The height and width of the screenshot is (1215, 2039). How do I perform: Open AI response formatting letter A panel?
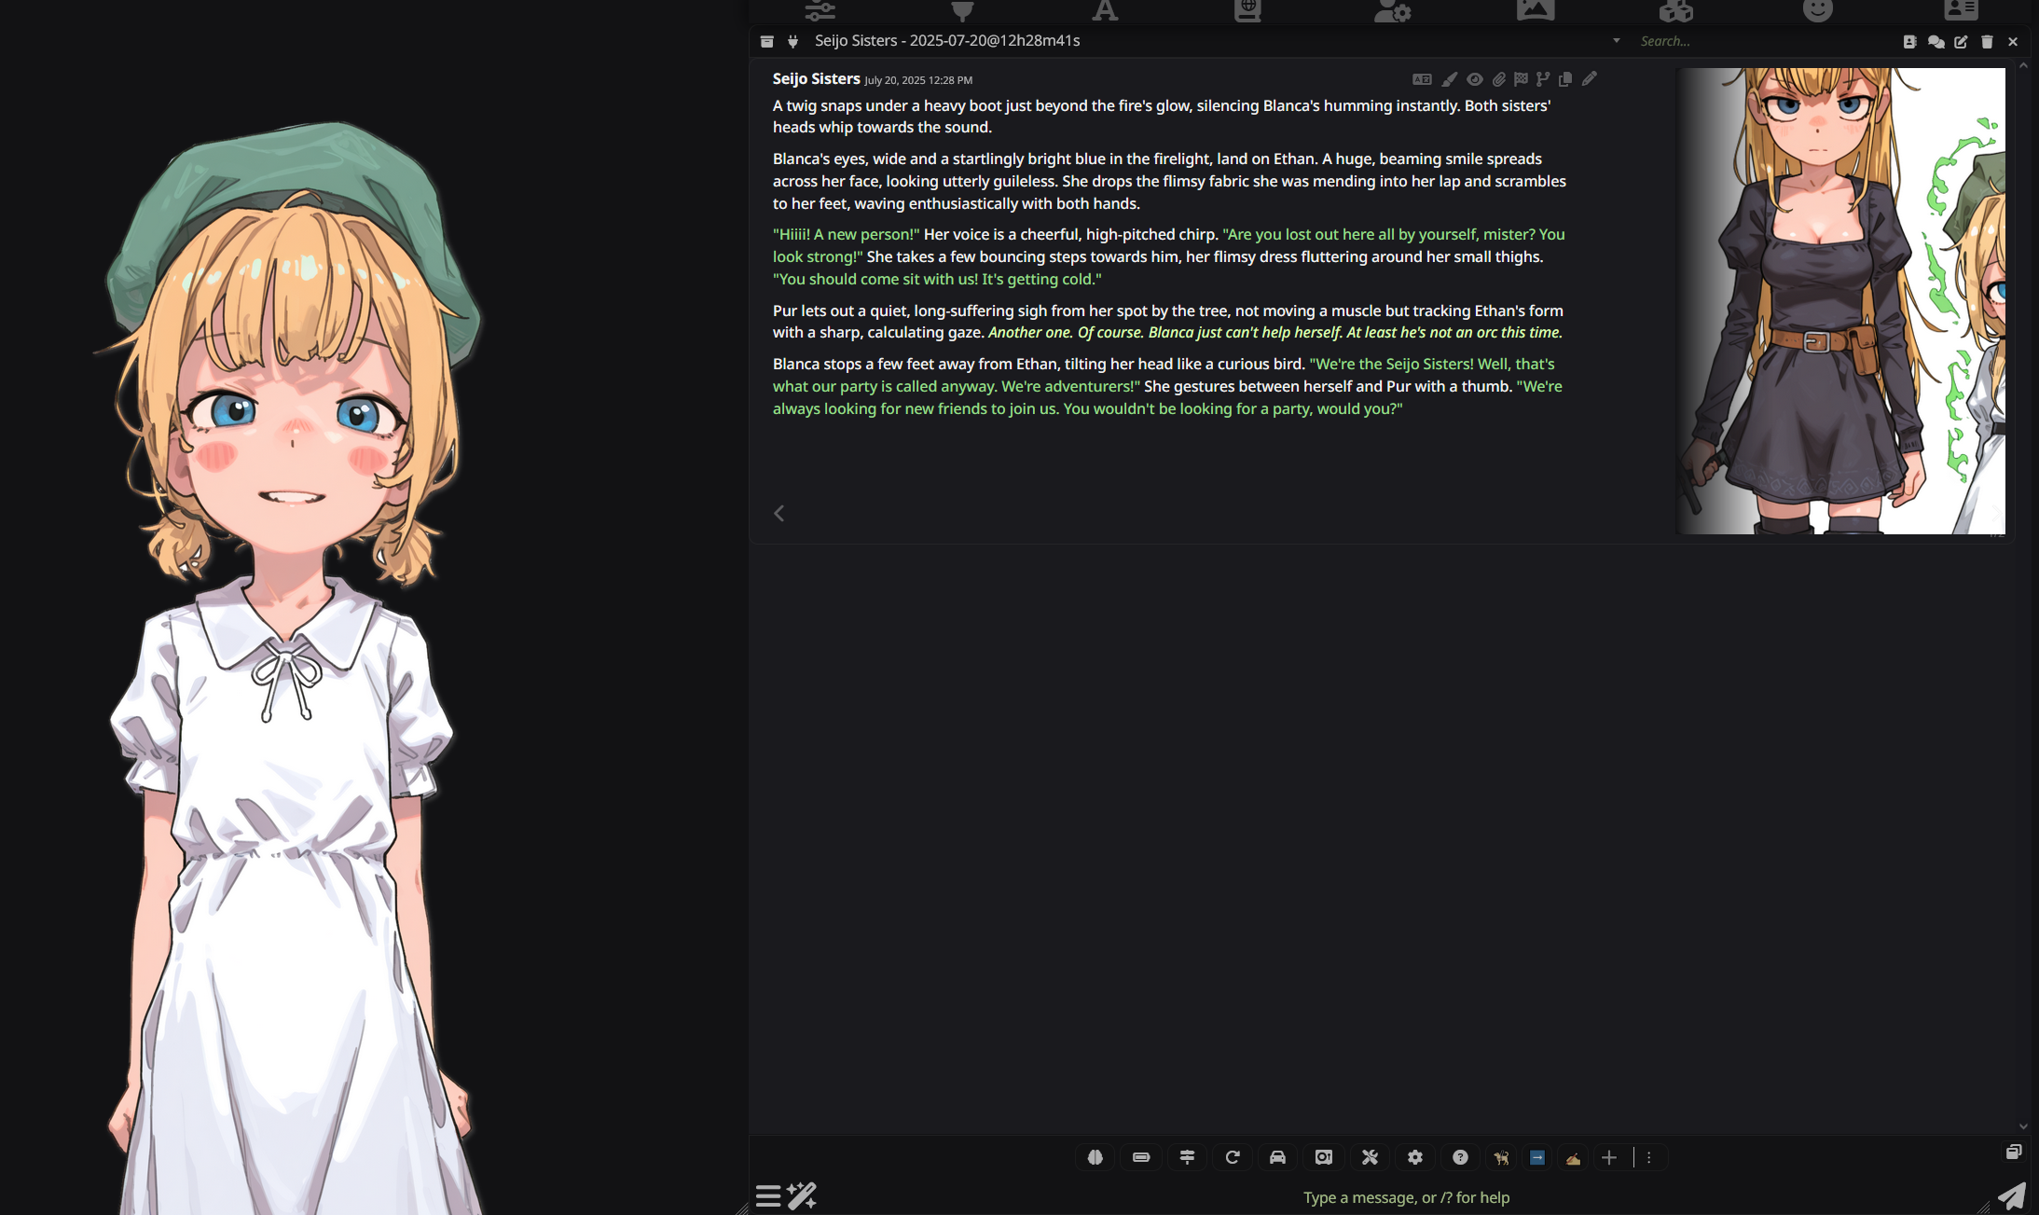1105,10
